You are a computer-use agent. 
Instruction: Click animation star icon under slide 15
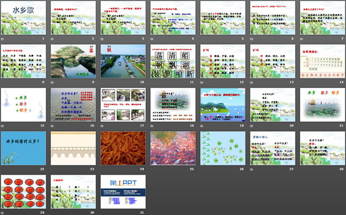(x=3, y=126)
